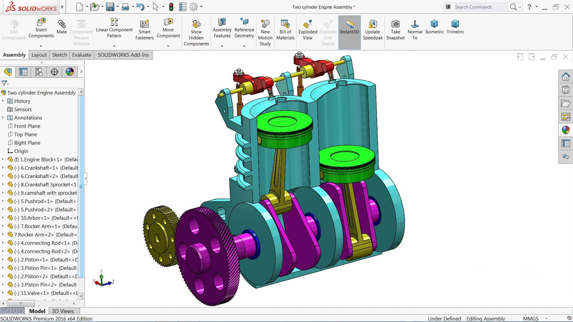
Task: Open the Help question mark menu
Action: pos(529,7)
